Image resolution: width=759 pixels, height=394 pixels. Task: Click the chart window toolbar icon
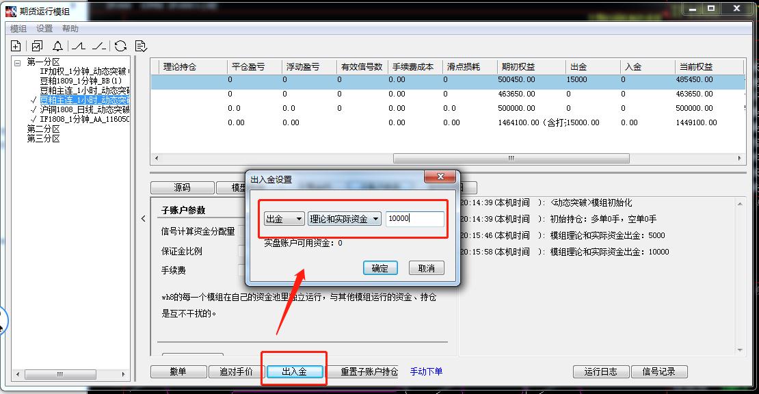pyautogui.click(x=37, y=46)
